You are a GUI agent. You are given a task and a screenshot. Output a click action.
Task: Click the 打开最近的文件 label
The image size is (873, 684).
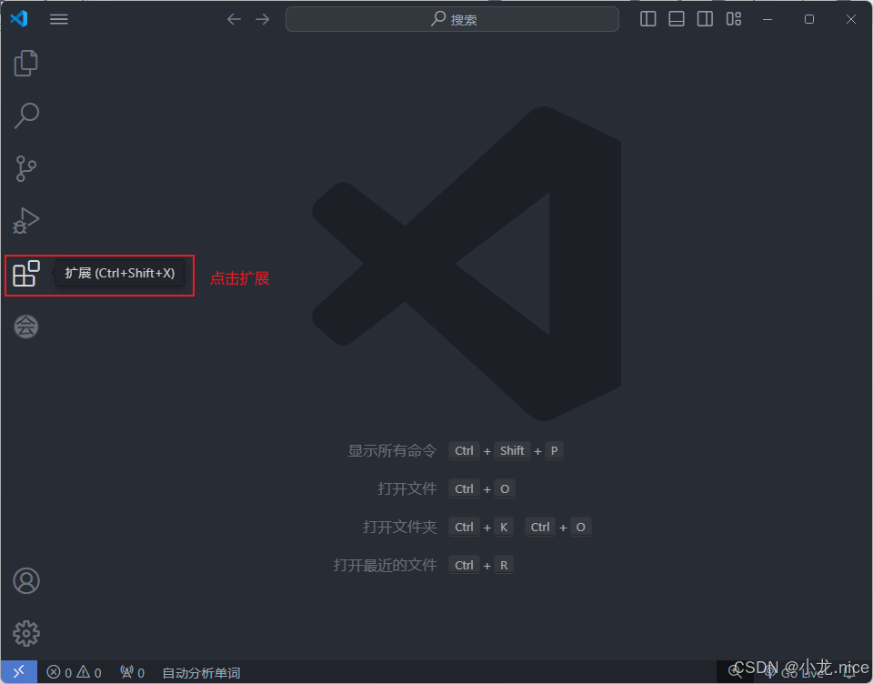385,565
